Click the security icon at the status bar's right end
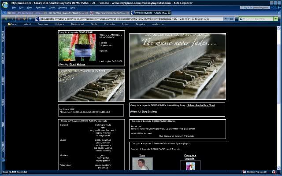Screen dimensions: 282x176 [274, 172]
